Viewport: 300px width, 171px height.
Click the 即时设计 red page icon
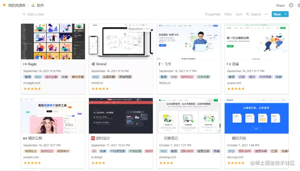pos(93,138)
